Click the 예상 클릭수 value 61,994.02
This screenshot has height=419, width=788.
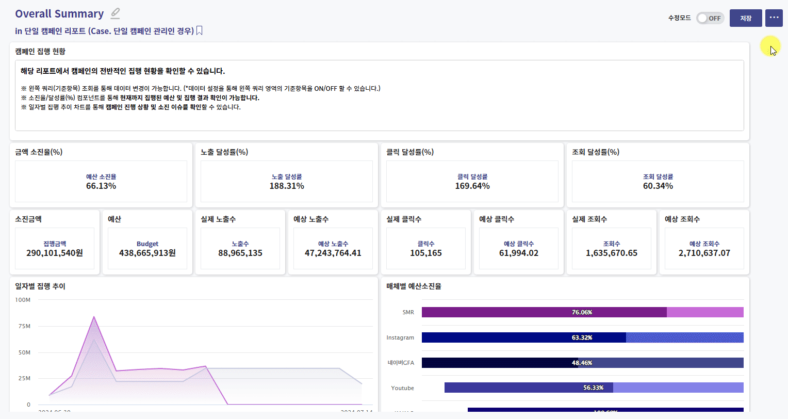[519, 253]
